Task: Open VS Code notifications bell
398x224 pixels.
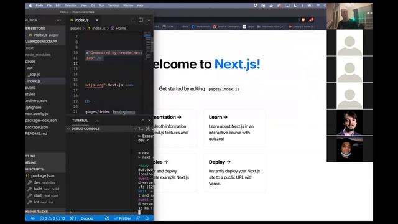Action: click(x=147, y=218)
